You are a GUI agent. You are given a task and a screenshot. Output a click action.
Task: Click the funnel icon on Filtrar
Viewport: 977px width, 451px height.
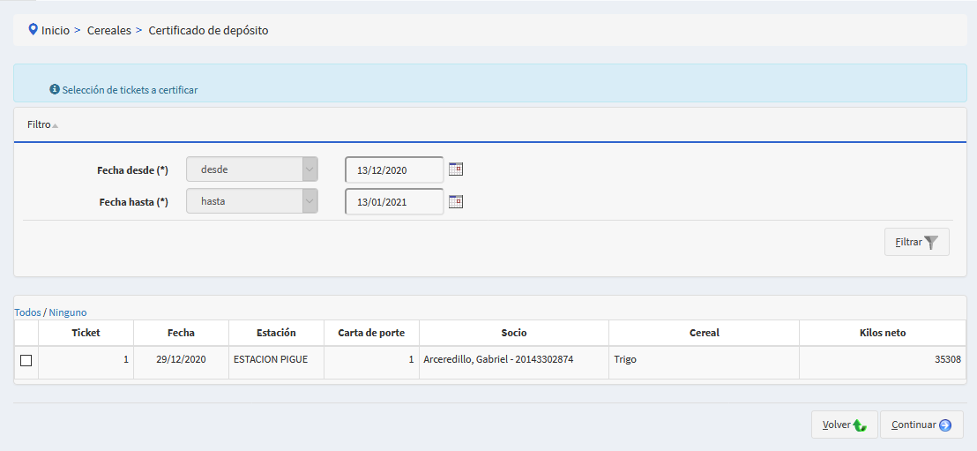coord(931,242)
